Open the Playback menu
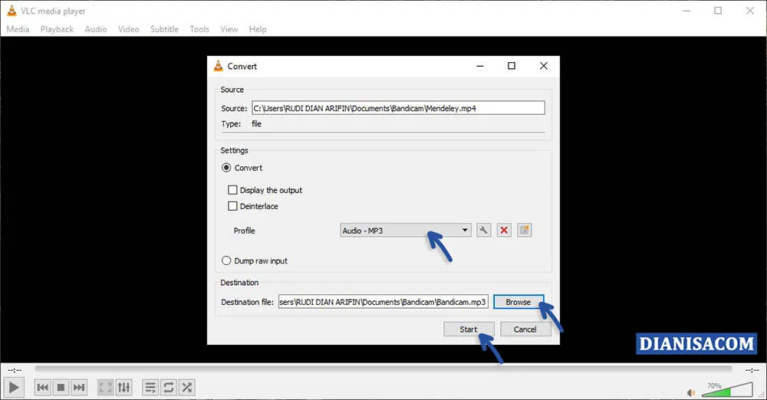767x400 pixels. [57, 29]
